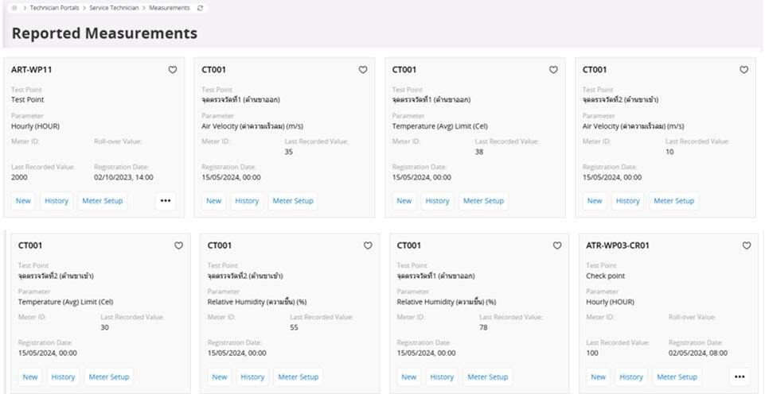Open Meter Setup on ART-WP11 card
The image size is (765, 394).
[x=103, y=201]
